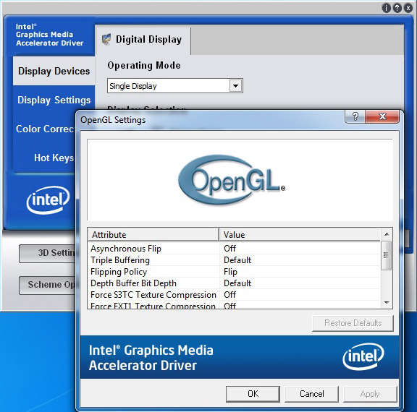Click the Apply button in OpenGL Settings
417x412 pixels.
pos(370,394)
